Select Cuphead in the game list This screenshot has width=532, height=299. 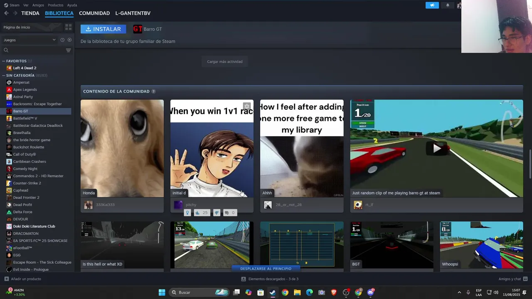coord(20,190)
